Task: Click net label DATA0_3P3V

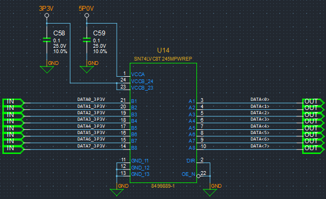Action: (91, 100)
